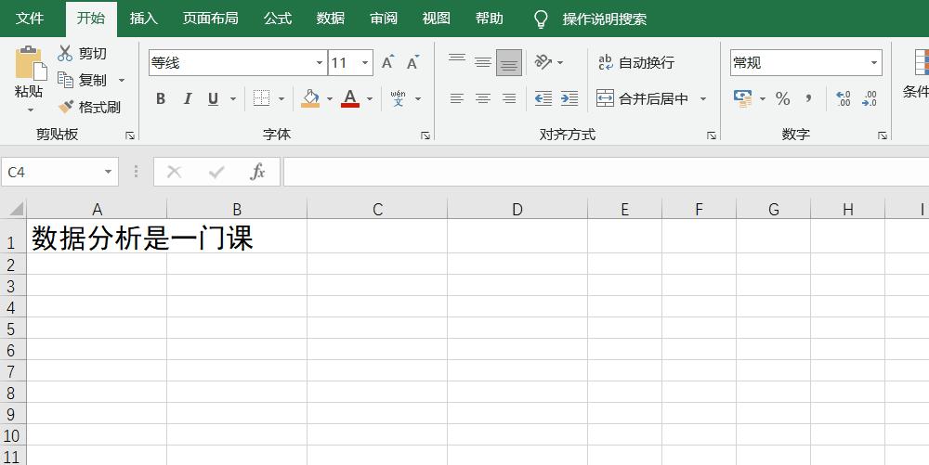
Task: Open number group dialog launcher
Action: click(883, 136)
